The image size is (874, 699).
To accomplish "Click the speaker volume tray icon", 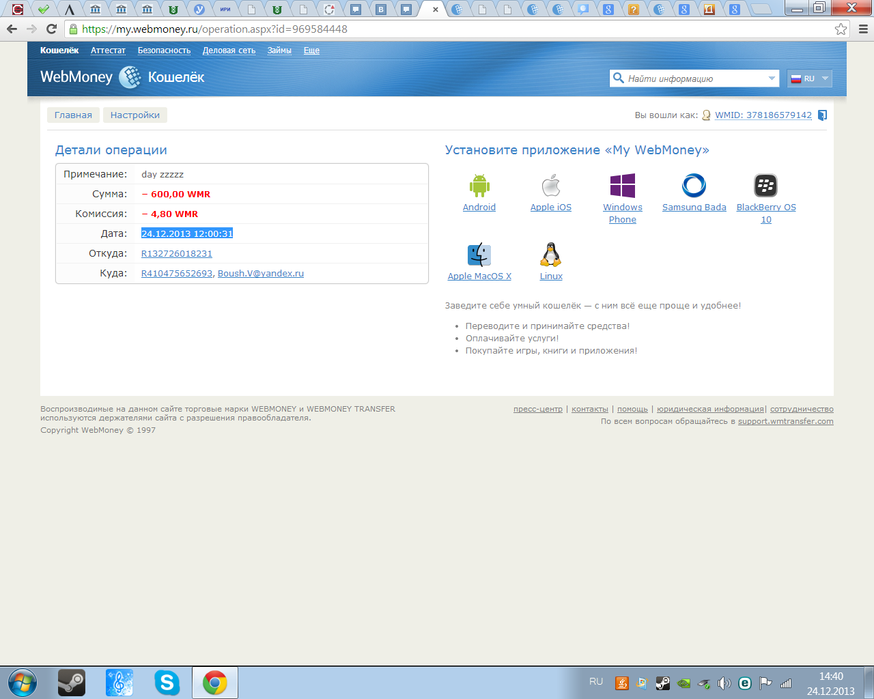I will (724, 683).
